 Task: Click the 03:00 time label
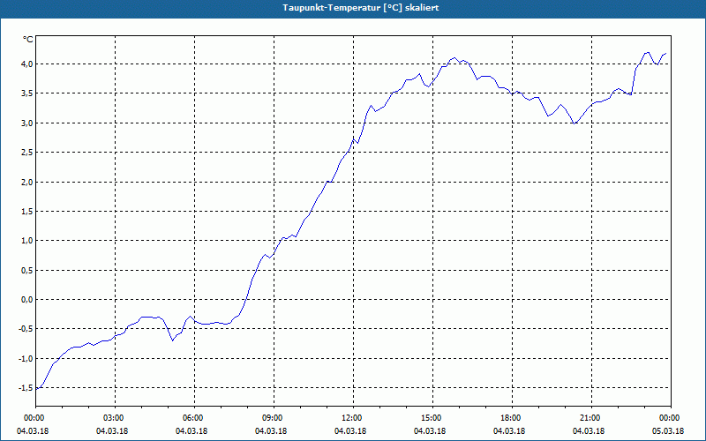113,418
